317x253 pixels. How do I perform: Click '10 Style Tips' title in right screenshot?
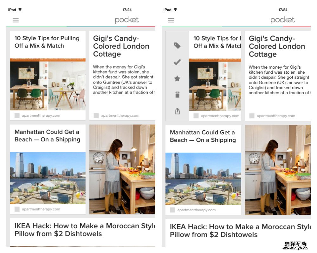[217, 42]
